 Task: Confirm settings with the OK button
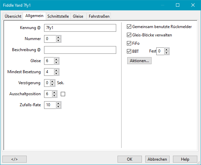coord(130,159)
